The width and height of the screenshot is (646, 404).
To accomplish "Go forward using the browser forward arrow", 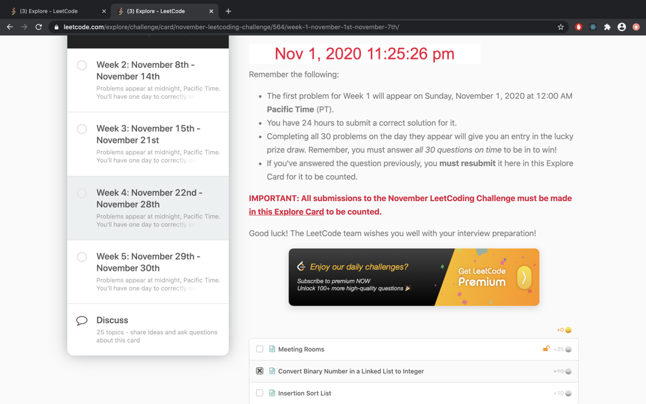I will 25,27.
